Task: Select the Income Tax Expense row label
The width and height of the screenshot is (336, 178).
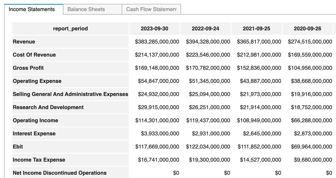Action: (x=39, y=160)
